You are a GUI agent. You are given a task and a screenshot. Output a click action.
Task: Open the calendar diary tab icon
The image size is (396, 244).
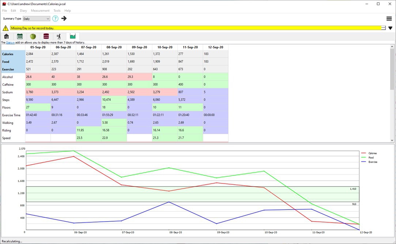tap(20, 36)
